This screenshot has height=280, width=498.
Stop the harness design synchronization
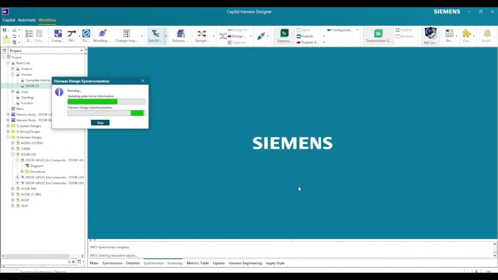100,123
